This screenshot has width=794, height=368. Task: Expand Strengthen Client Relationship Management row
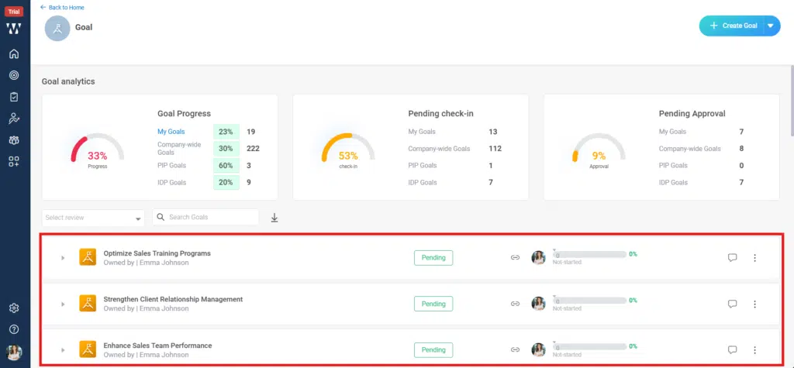(x=63, y=304)
